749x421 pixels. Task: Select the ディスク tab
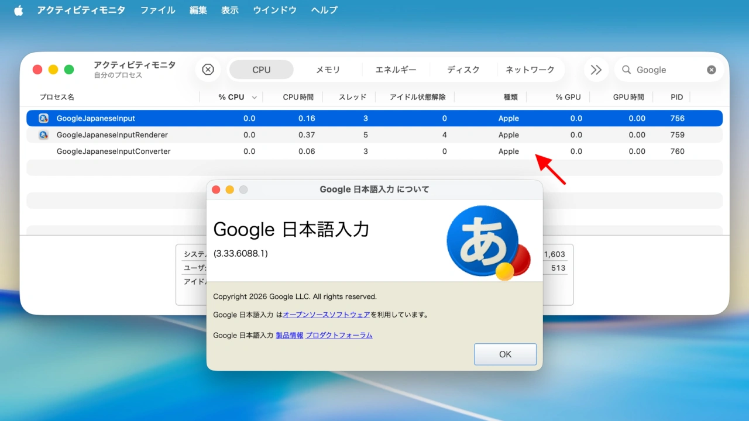pos(463,70)
